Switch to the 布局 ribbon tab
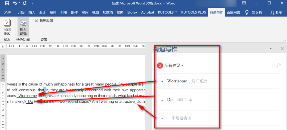287x130 pixels. pos(53,12)
